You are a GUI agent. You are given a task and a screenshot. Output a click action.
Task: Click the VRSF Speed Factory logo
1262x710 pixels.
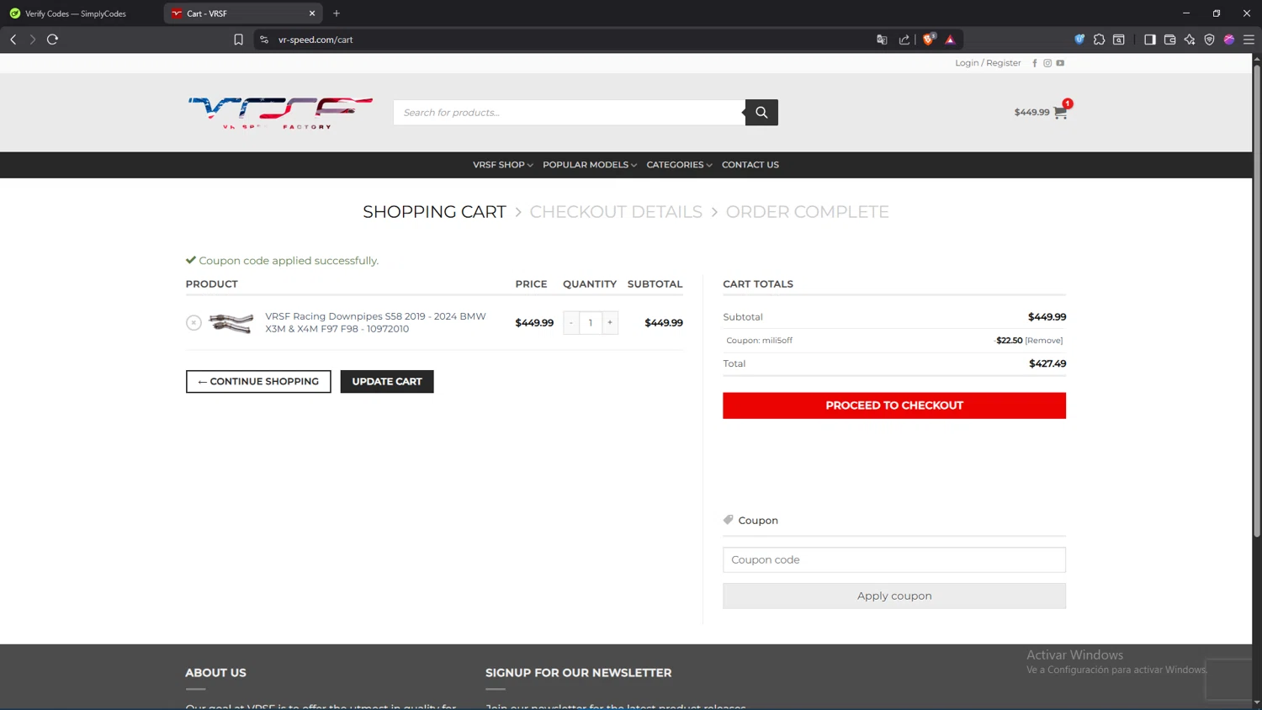tap(280, 113)
